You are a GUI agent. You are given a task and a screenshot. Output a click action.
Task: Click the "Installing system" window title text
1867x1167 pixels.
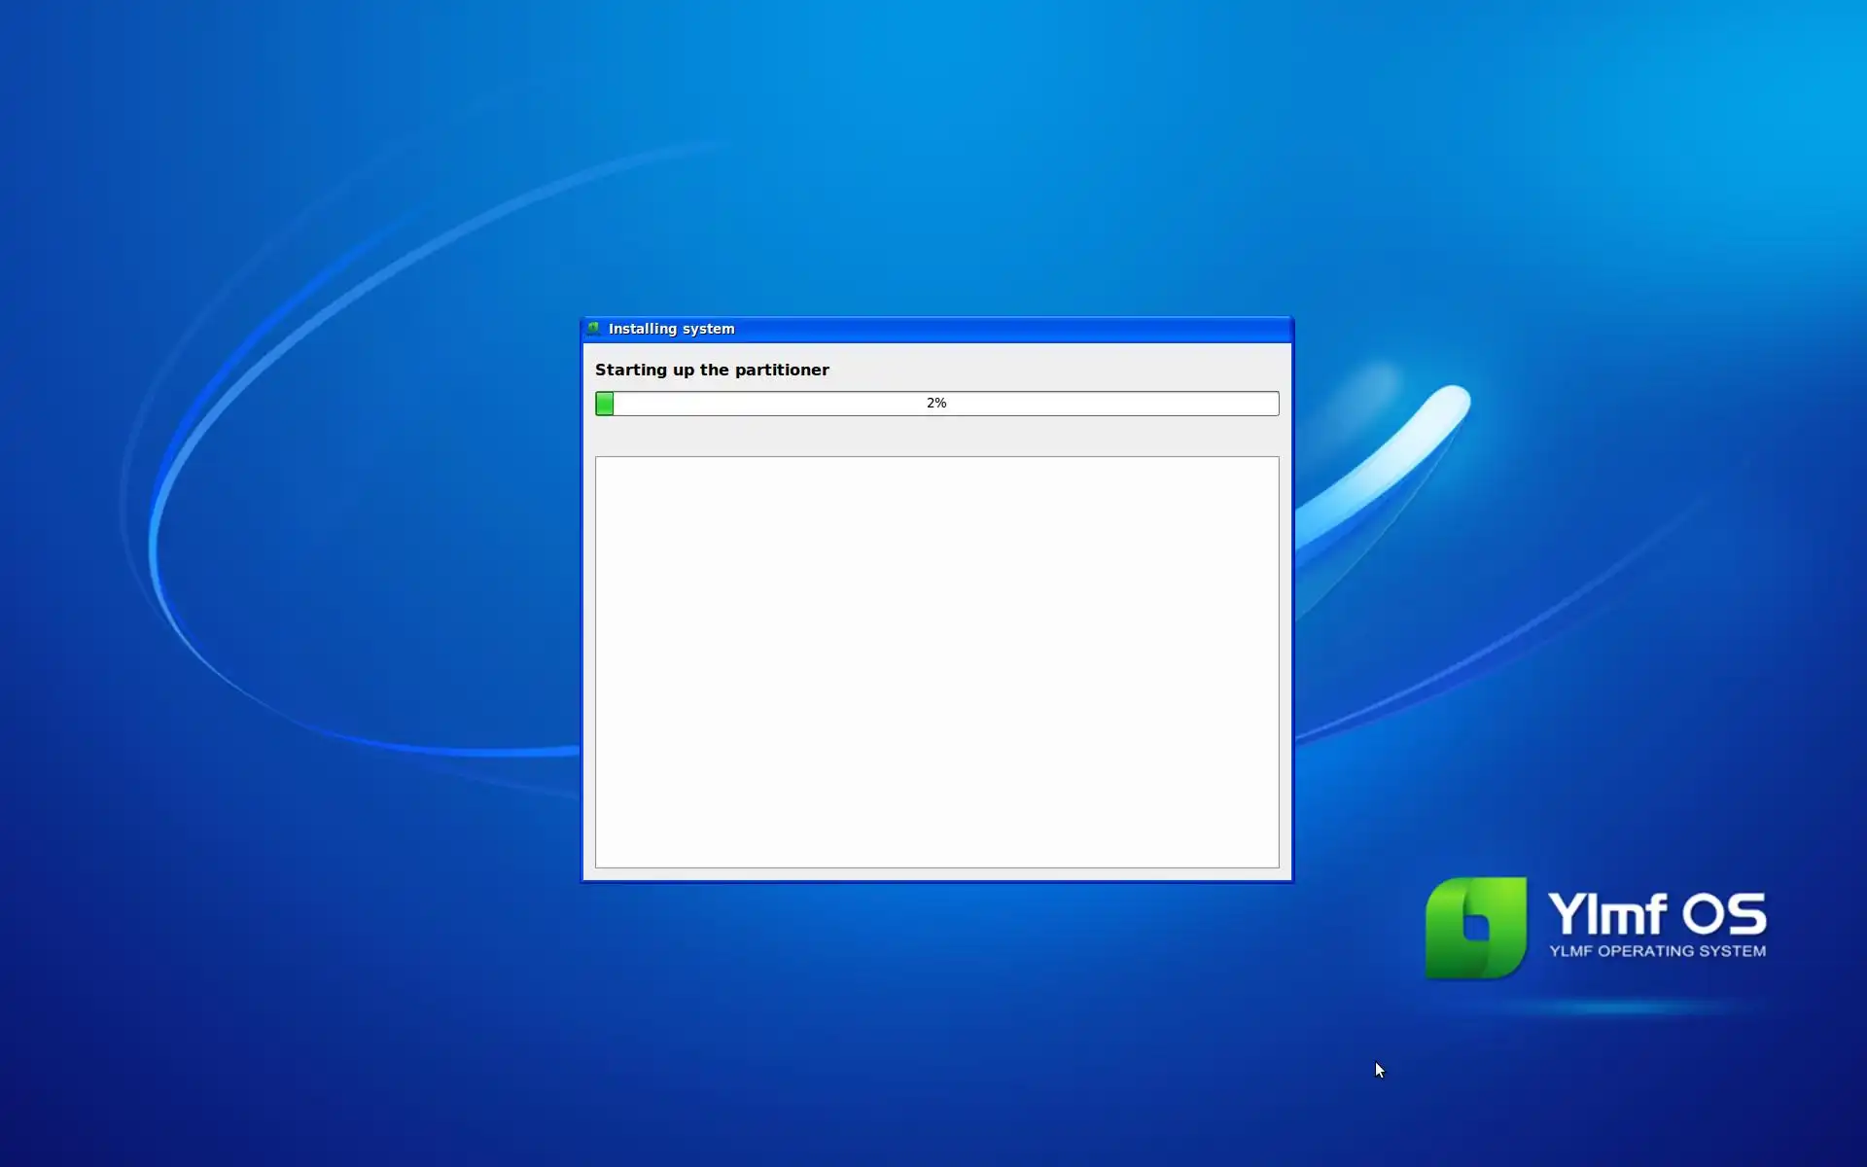tap(671, 329)
